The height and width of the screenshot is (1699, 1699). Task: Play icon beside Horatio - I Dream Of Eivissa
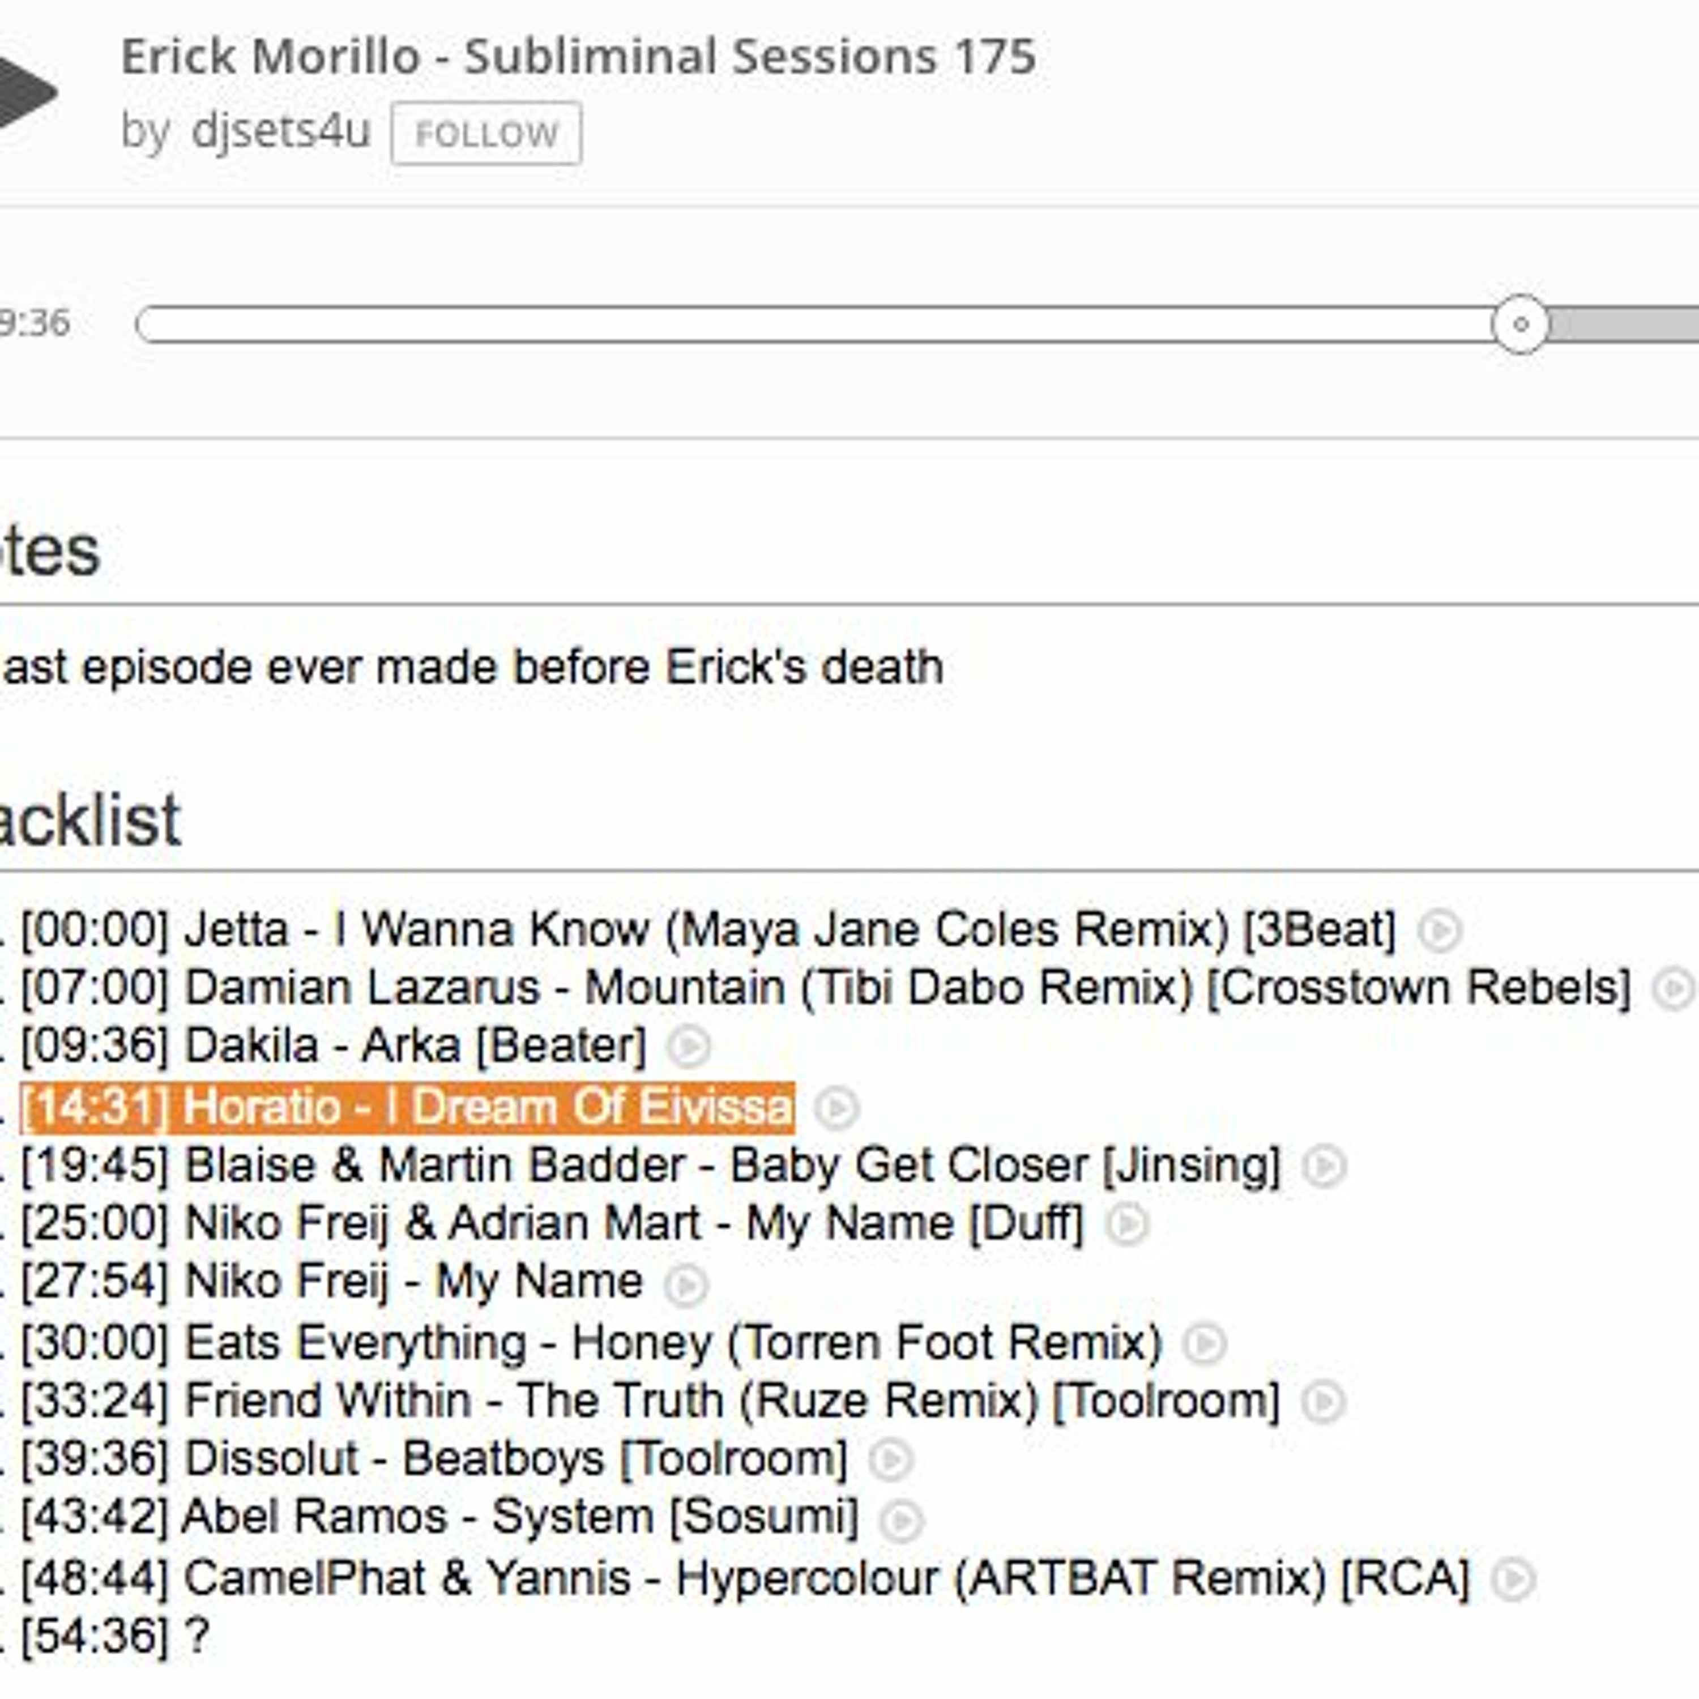(836, 1107)
